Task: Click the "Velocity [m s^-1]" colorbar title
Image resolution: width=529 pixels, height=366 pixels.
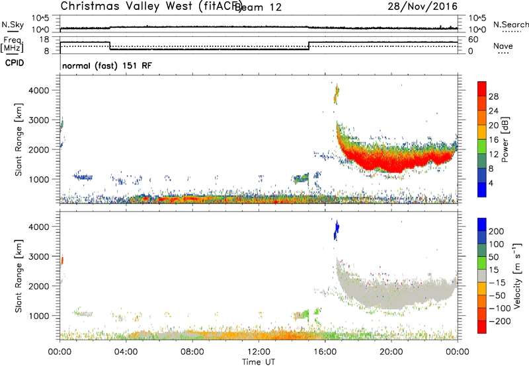Action: point(517,275)
